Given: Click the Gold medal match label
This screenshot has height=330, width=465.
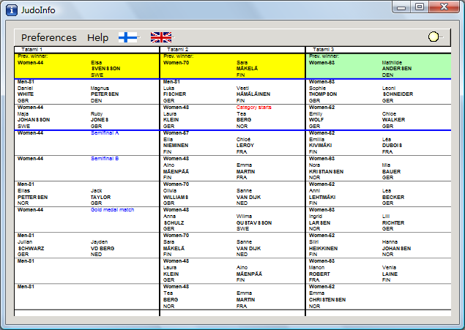Looking at the screenshot, I should coord(112,210).
